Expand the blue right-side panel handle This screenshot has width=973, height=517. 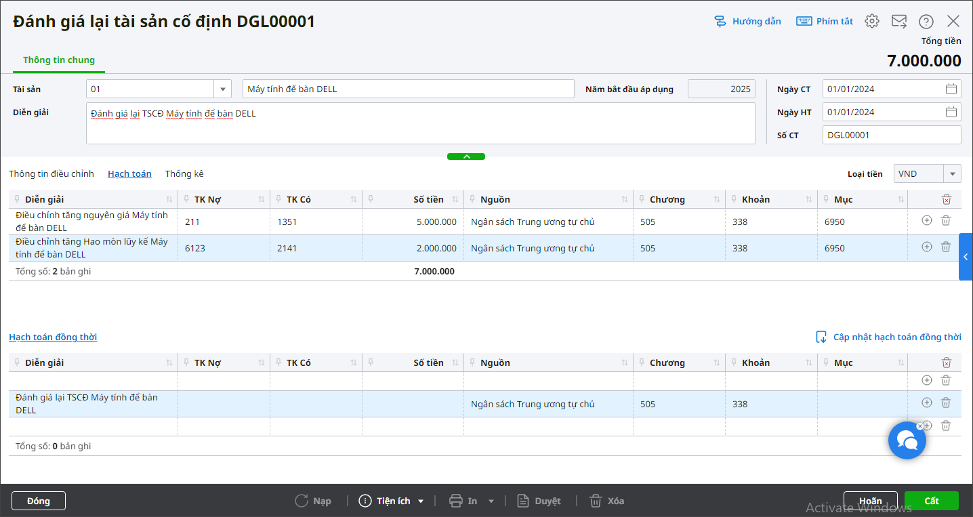point(966,257)
